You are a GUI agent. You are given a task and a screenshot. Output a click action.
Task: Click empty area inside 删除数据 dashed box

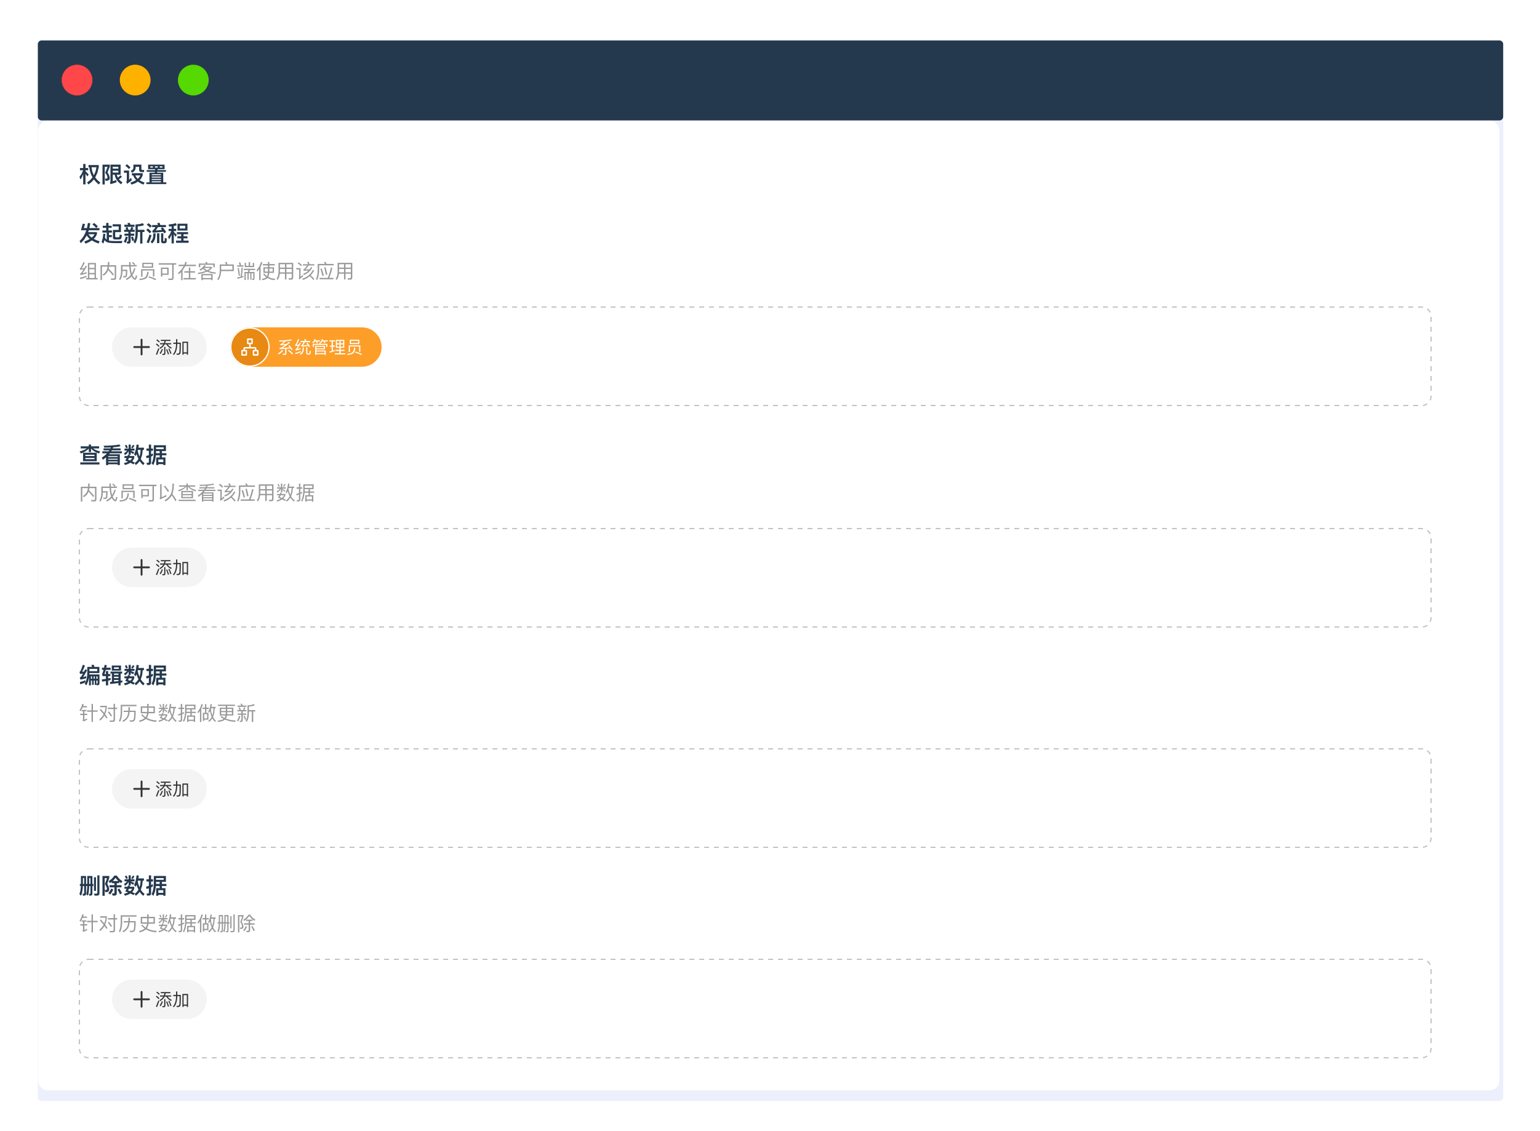[x=753, y=1009]
